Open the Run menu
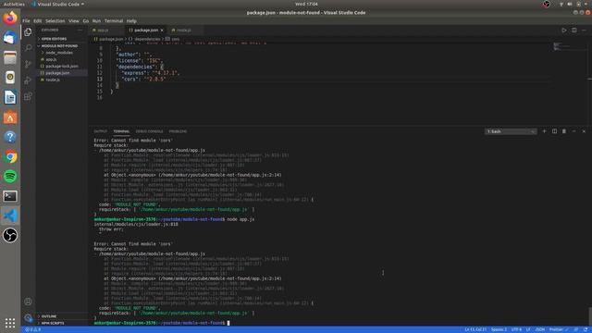Screen dimensions: 592x333 (96, 20)
